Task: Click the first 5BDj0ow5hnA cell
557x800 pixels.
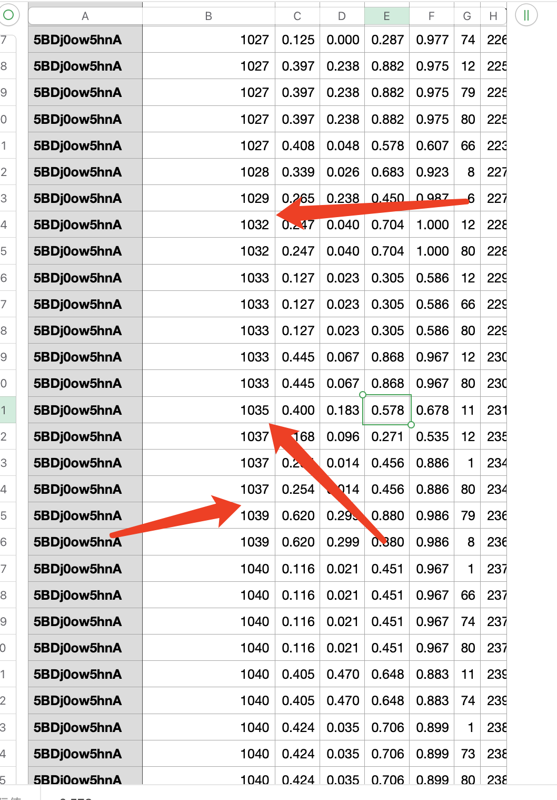Action: tap(84, 40)
